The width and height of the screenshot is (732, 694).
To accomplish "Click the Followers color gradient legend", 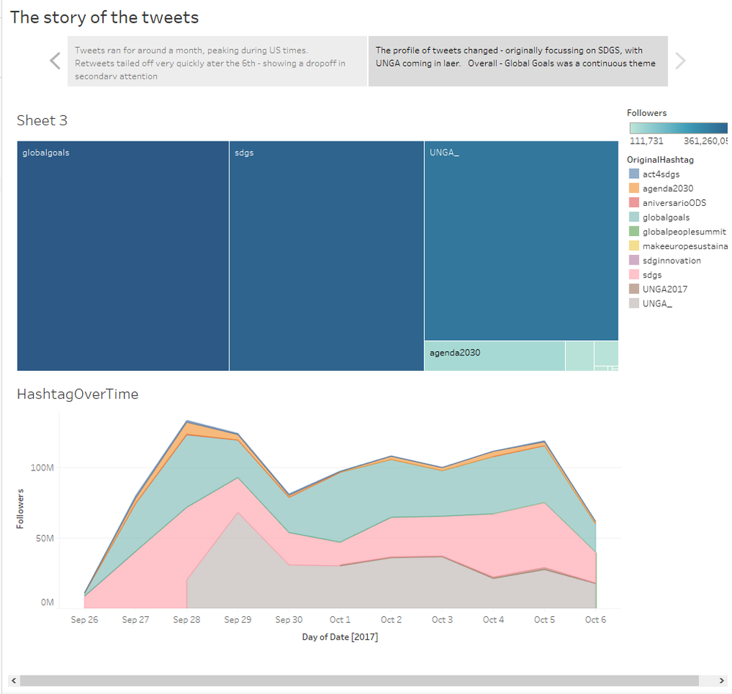I will click(x=679, y=128).
